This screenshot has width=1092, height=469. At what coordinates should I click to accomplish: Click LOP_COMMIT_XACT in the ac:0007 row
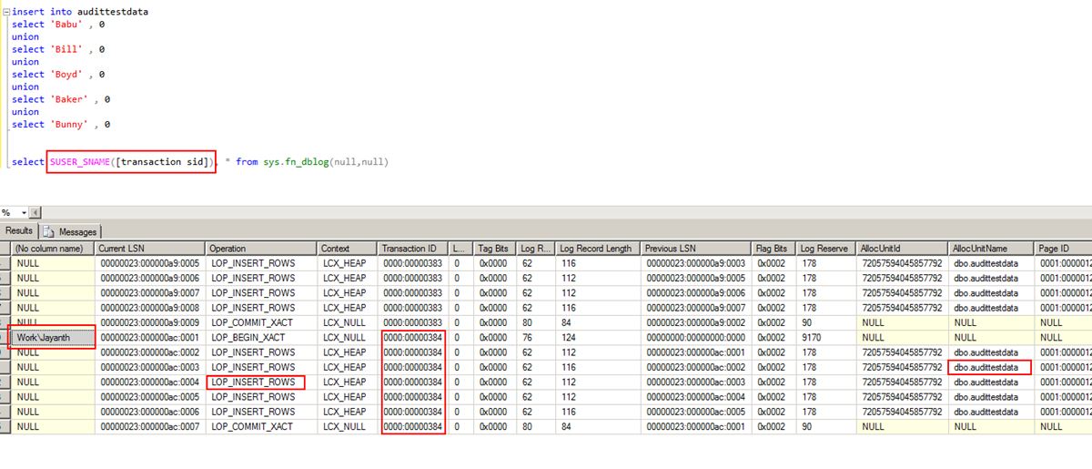(262, 426)
